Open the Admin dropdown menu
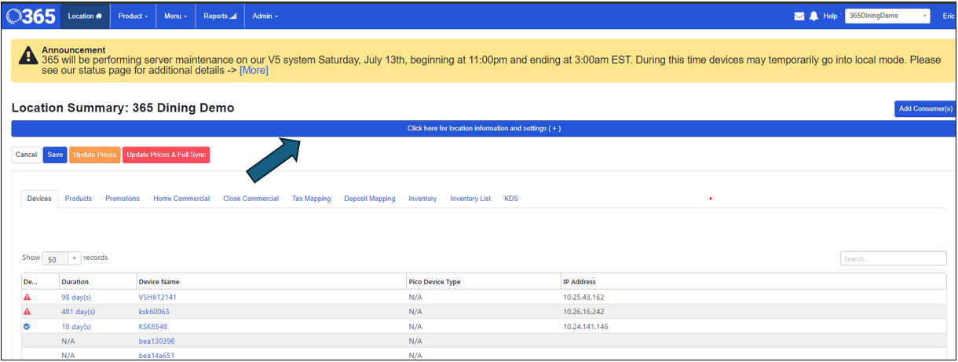Screen dimensions: 958x362 [265, 16]
